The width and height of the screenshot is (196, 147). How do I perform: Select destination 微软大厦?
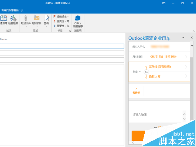[155, 77]
